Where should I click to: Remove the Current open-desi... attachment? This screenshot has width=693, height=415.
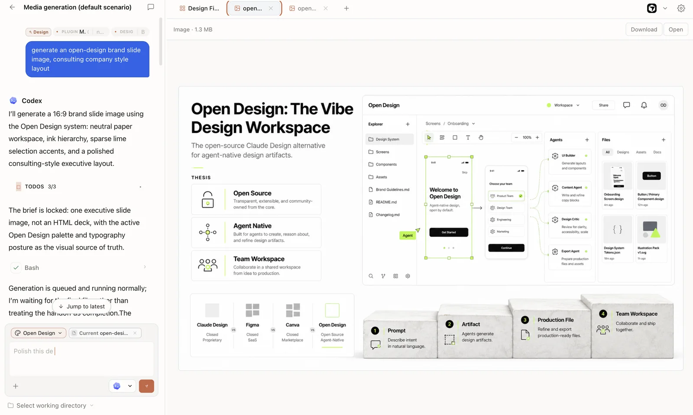pos(135,333)
